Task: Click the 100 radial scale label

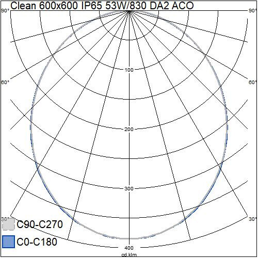Action: tap(129, 70)
